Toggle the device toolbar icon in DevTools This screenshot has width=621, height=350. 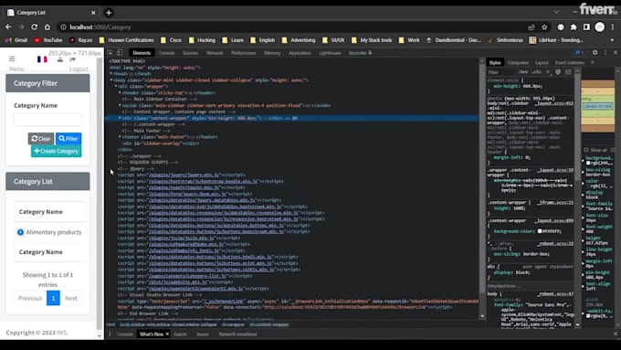120,53
